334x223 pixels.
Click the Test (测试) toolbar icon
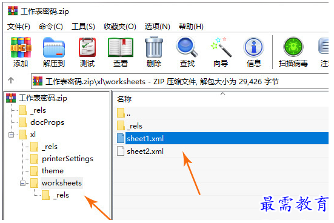pos(87,47)
